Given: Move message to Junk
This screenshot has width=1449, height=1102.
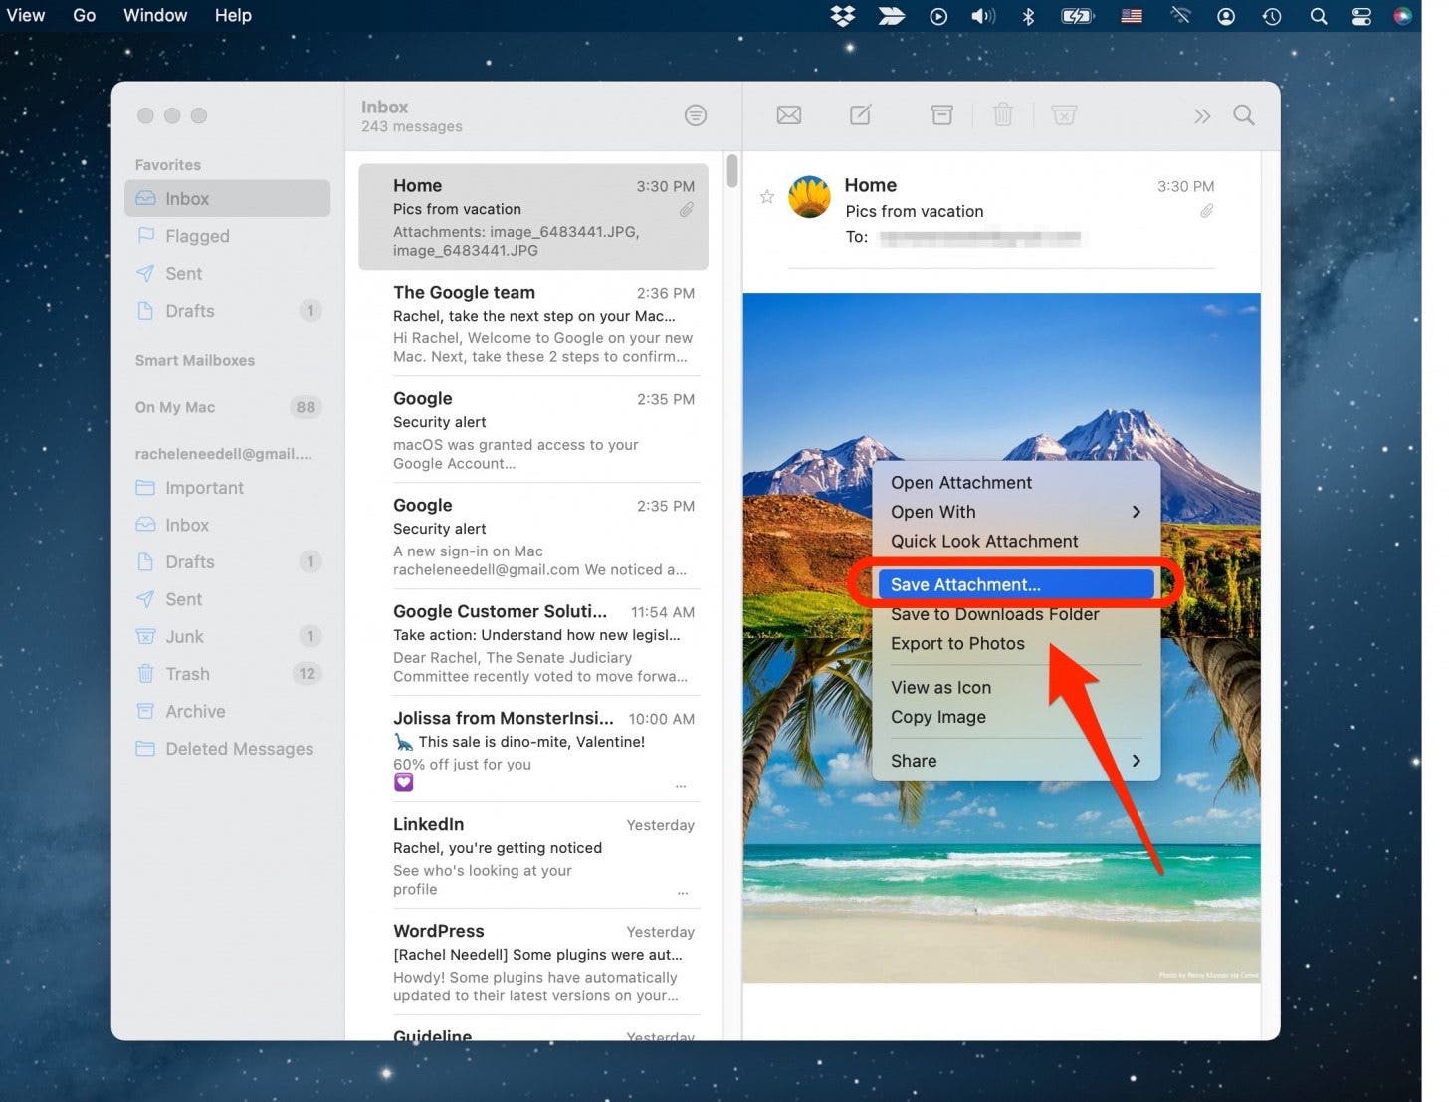Looking at the screenshot, I should (x=1064, y=115).
